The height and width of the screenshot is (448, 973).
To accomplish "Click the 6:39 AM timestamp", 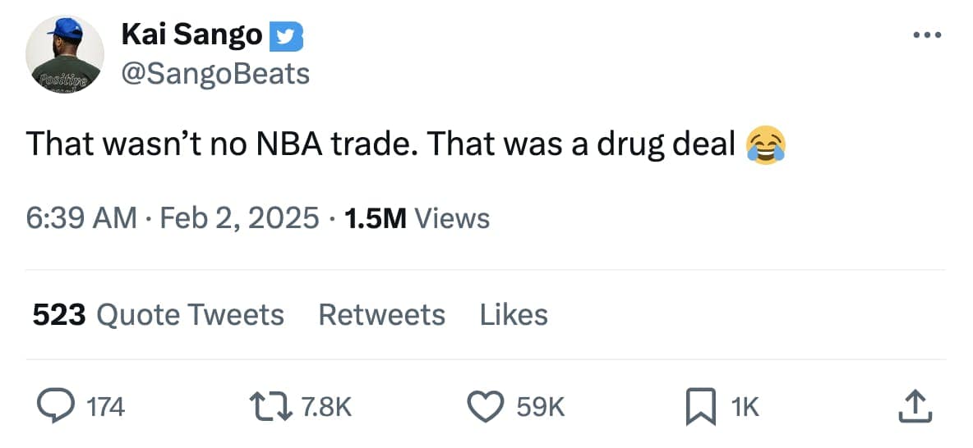I will point(81,218).
